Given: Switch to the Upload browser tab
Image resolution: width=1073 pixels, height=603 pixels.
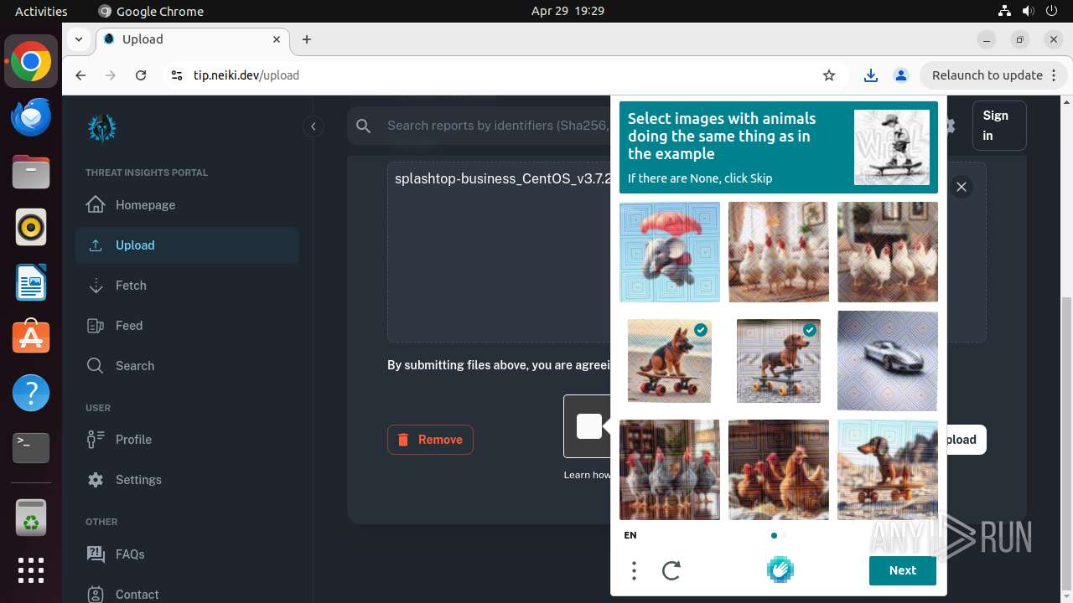Looking at the screenshot, I should tap(191, 39).
